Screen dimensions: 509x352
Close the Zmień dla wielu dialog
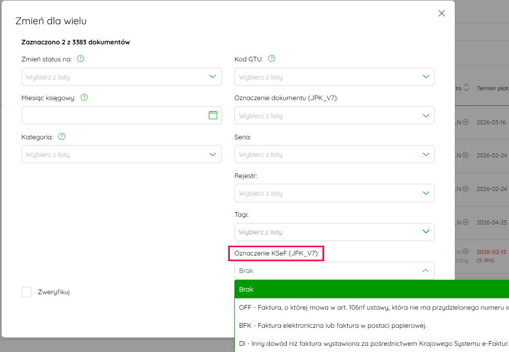(x=442, y=13)
